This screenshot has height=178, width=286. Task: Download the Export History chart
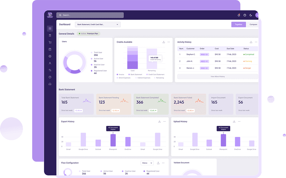point(160,121)
